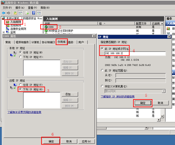
Task: Click the blue Back arrow toolbar icon
Action: pyautogui.click(x=4, y=13)
